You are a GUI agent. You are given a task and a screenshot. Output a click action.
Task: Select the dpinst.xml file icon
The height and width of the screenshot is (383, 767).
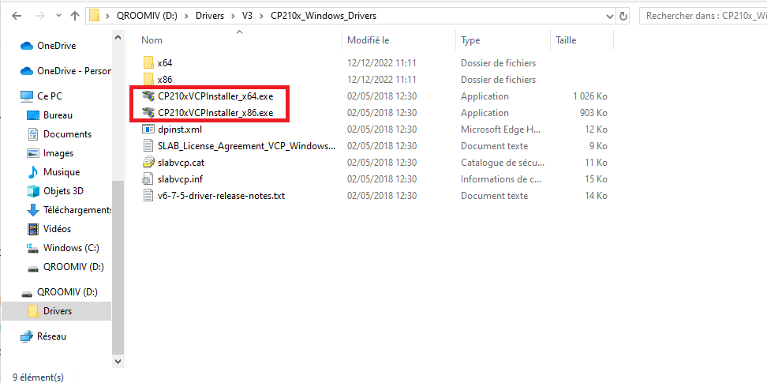148,130
